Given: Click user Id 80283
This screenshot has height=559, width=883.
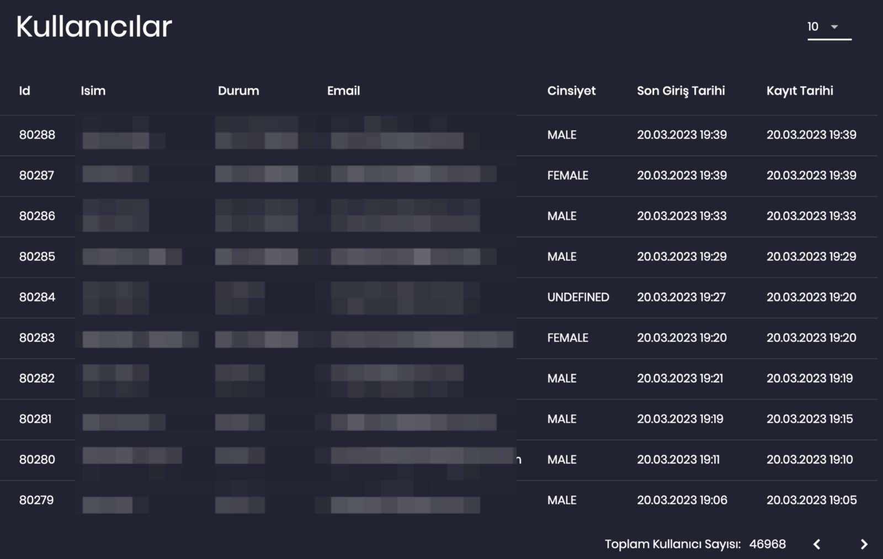Looking at the screenshot, I should coord(37,338).
